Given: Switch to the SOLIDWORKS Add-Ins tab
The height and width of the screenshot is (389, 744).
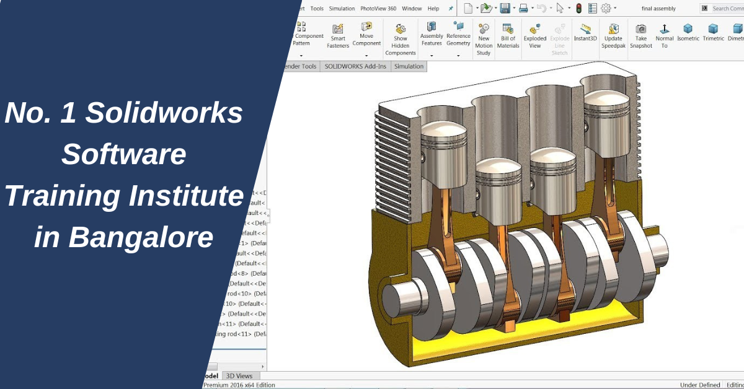Looking at the screenshot, I should [355, 66].
